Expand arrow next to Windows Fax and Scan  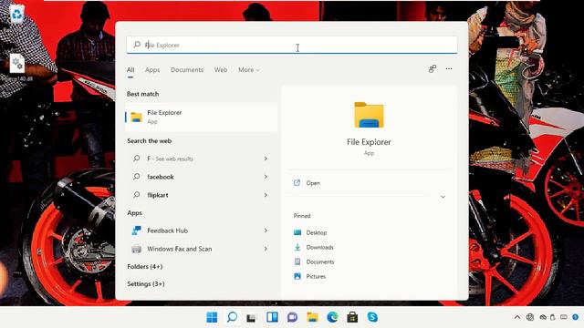pyautogui.click(x=266, y=249)
